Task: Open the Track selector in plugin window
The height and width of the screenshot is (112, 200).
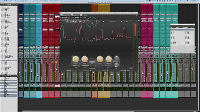Action: tap(65, 16)
